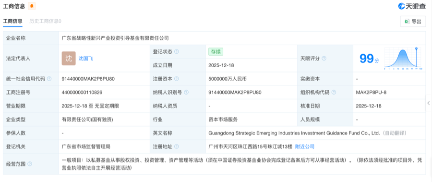Open help icon next to 组织机构代码
432x182 pixels.
coord(334,92)
